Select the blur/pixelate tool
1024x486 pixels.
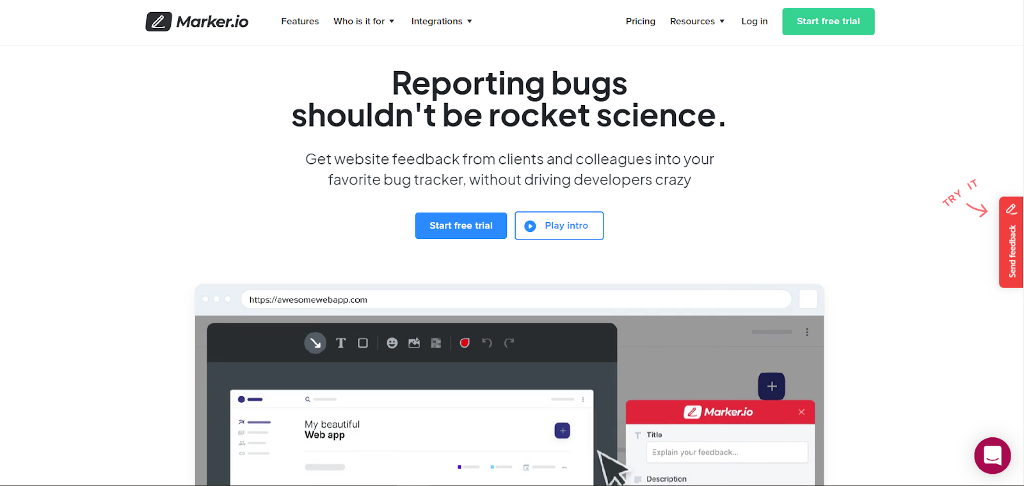[436, 343]
